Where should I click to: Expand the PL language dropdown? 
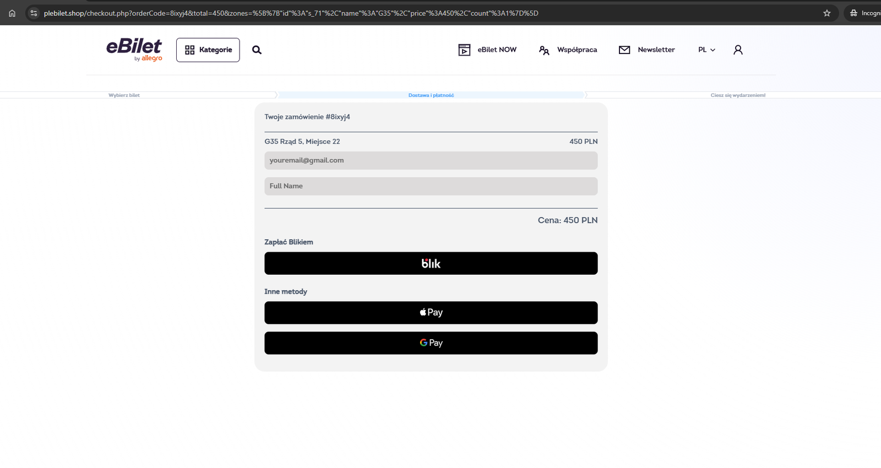[x=706, y=50]
